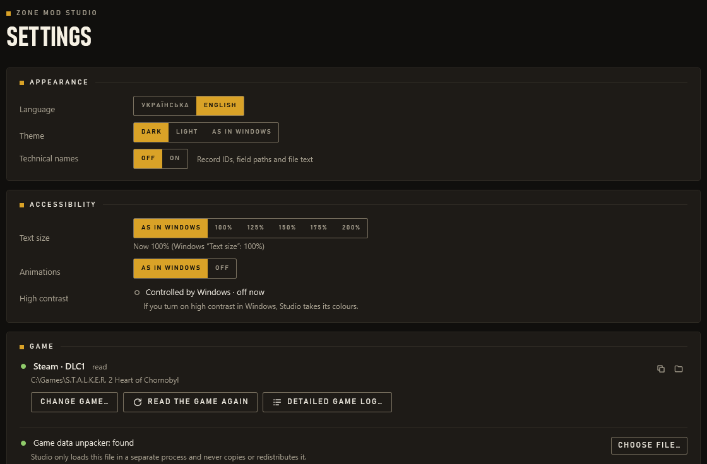Click the 'High contrast' row label
Image resolution: width=707 pixels, height=464 pixels.
(44, 299)
